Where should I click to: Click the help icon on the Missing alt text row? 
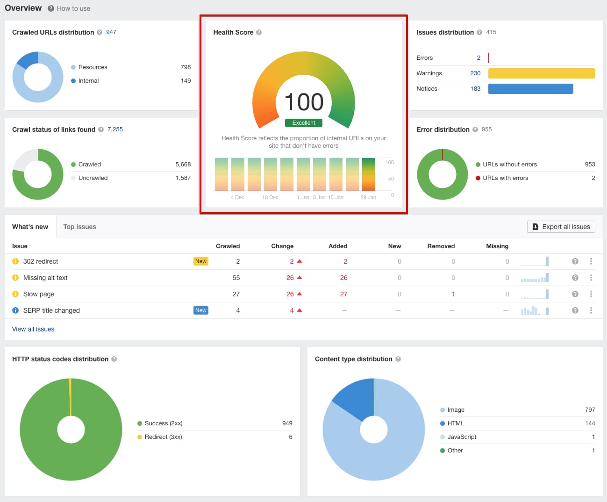(575, 278)
